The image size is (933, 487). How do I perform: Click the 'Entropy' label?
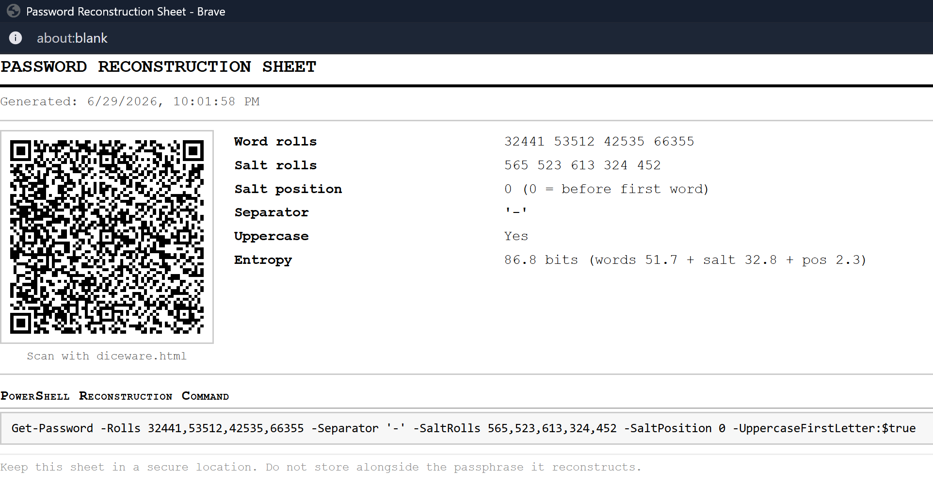263,260
